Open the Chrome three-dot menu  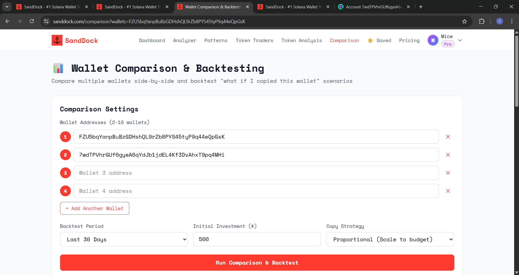[x=512, y=21]
